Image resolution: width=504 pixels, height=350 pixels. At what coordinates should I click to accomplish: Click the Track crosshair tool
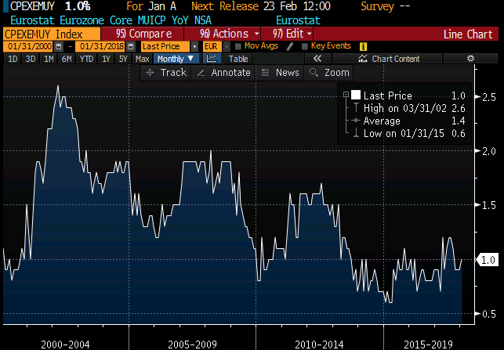[166, 72]
